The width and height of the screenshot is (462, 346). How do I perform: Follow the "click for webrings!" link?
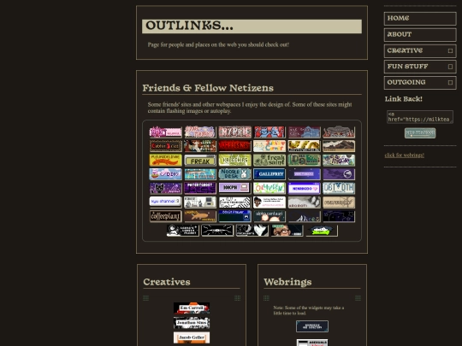404,155
